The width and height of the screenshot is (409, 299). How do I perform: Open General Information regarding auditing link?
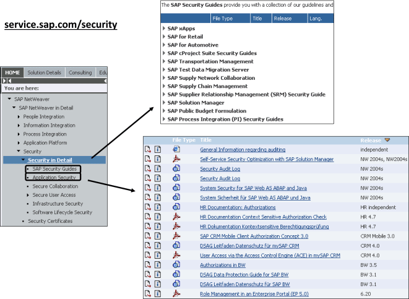pos(243,150)
